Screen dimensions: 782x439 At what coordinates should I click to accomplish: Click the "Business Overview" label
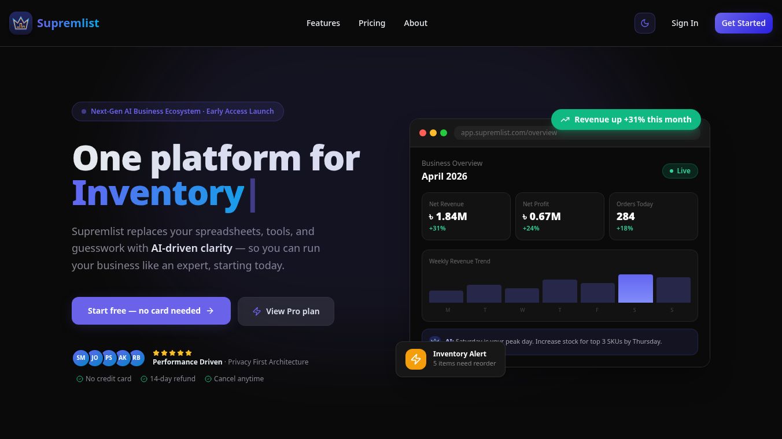pos(452,163)
